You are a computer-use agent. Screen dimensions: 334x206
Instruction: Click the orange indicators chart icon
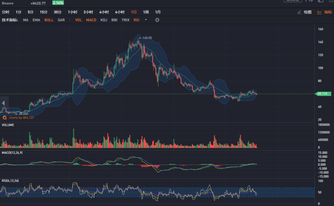pos(319,12)
